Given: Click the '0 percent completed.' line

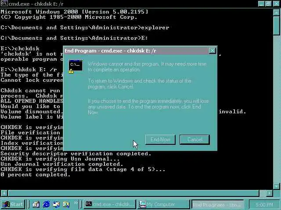Looking at the screenshot, I should [36, 175].
